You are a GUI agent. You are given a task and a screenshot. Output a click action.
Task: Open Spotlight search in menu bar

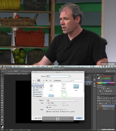tap(113, 67)
